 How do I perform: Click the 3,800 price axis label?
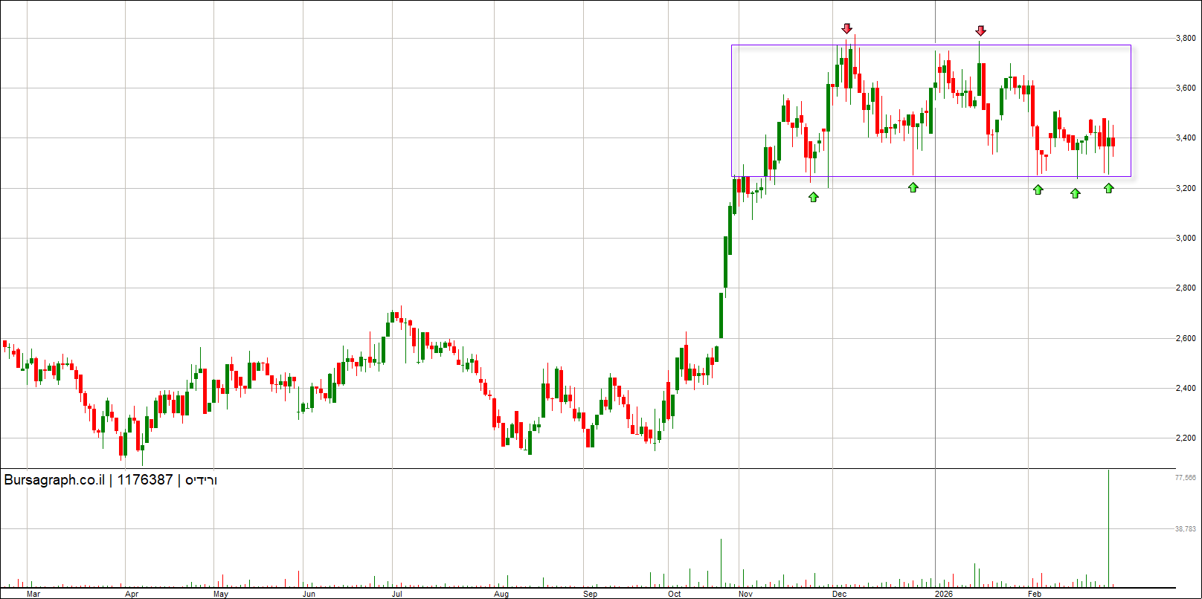click(x=1186, y=38)
